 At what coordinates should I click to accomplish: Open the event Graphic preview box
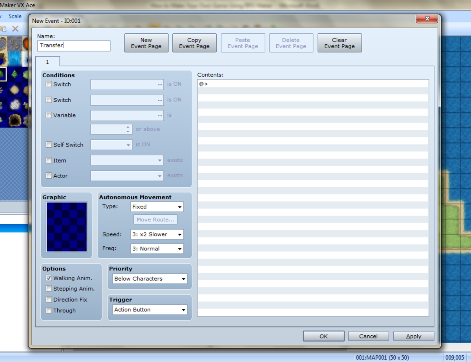tap(67, 227)
